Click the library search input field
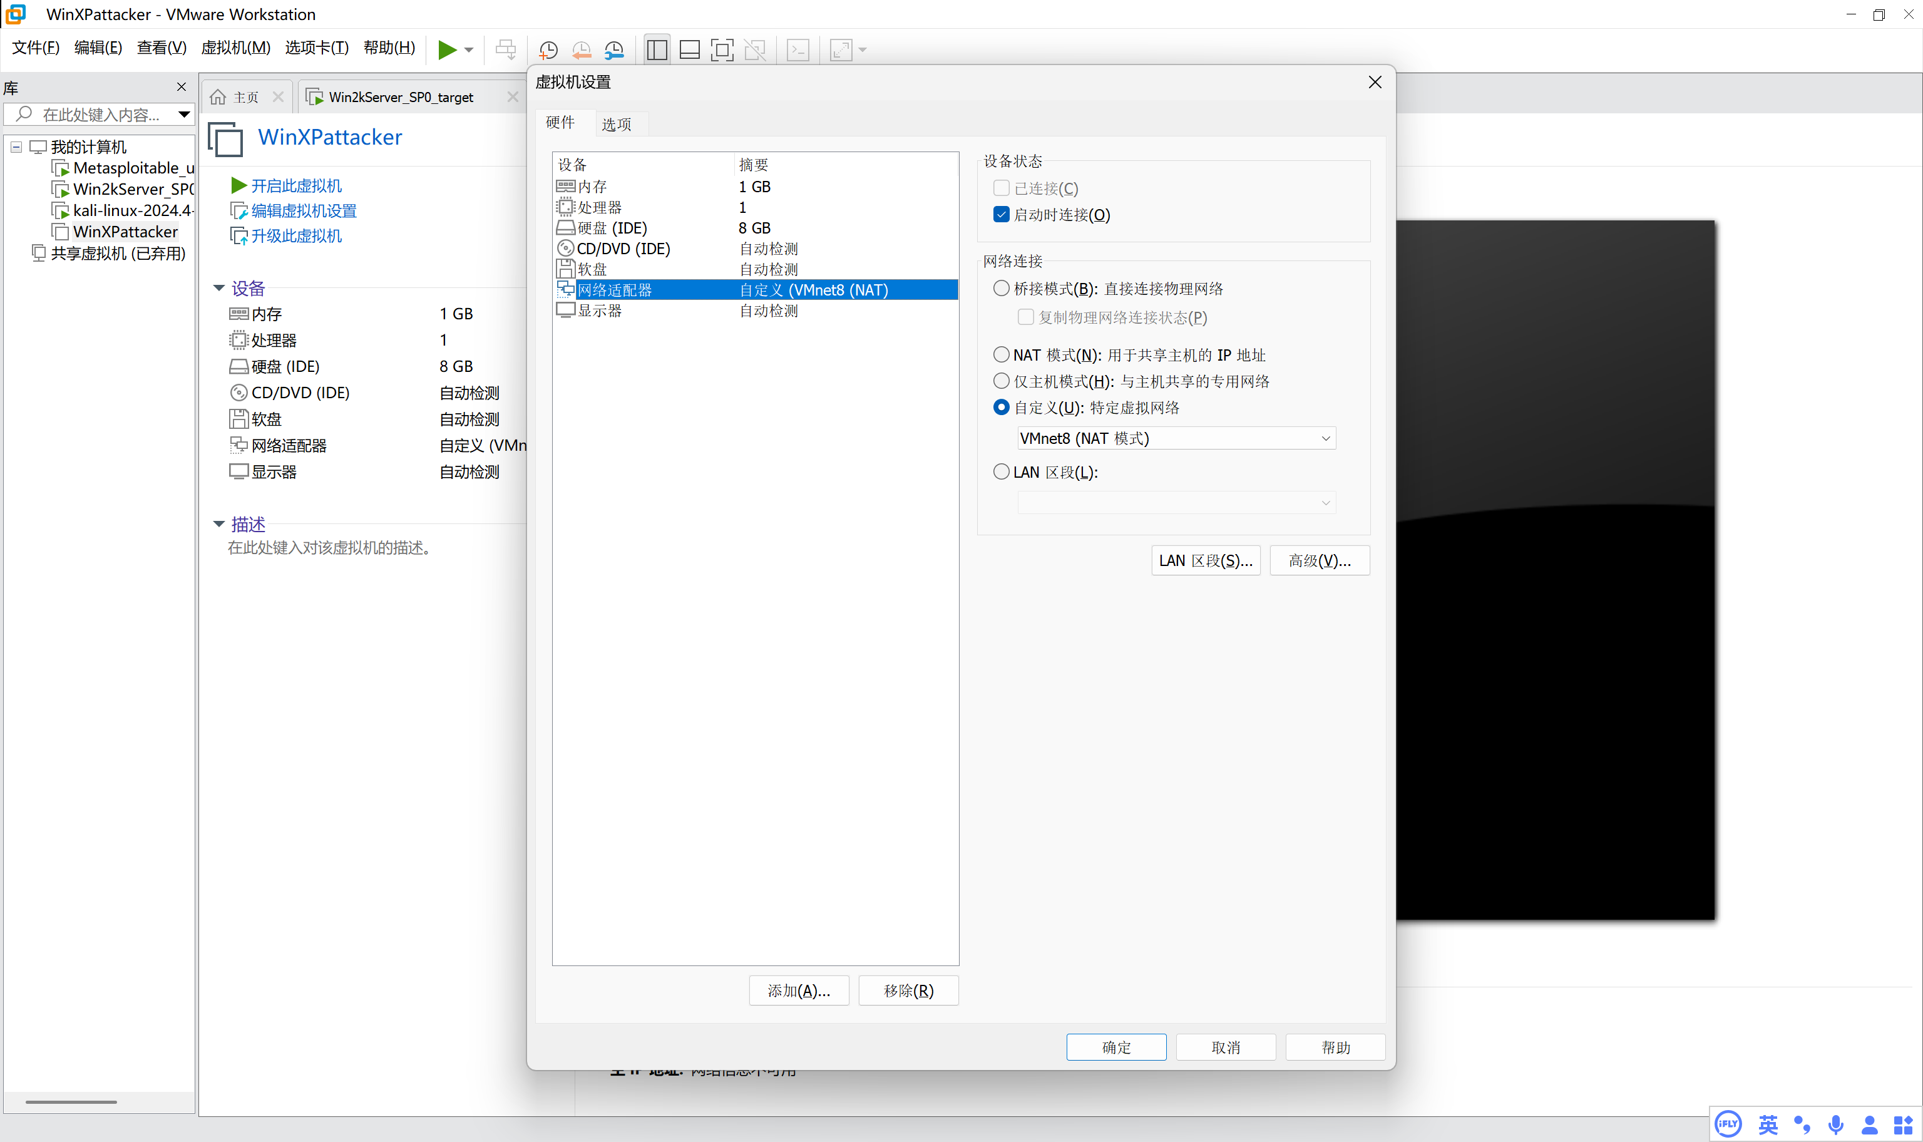 click(x=100, y=115)
